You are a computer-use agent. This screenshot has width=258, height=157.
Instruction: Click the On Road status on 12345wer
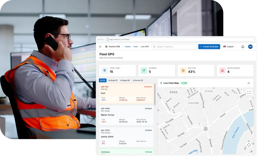(x=149, y=152)
